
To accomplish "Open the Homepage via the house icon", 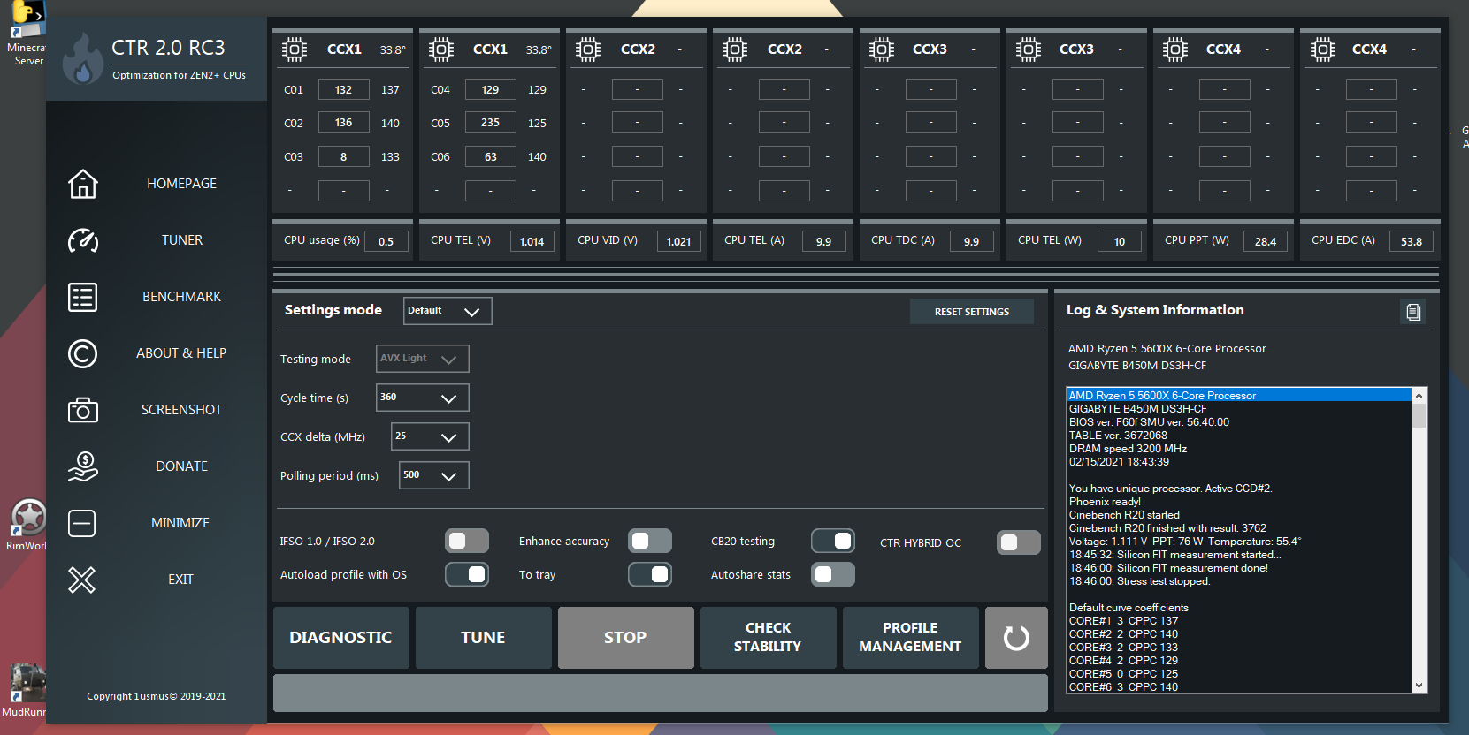I will pos(83,184).
